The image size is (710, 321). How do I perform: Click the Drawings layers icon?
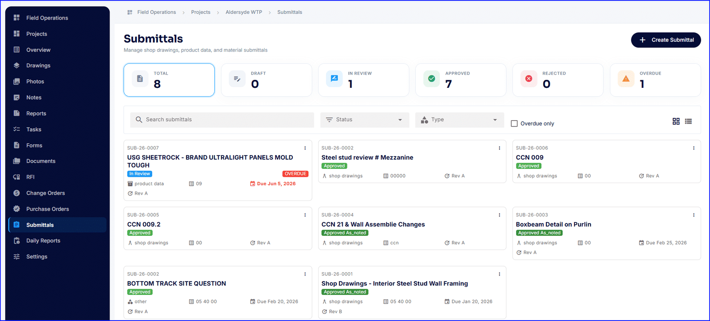click(17, 66)
